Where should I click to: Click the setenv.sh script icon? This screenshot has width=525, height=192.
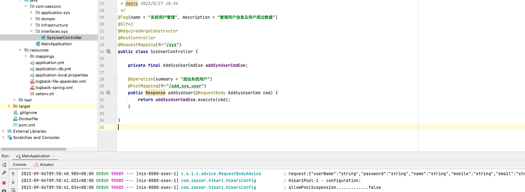pos(32,94)
